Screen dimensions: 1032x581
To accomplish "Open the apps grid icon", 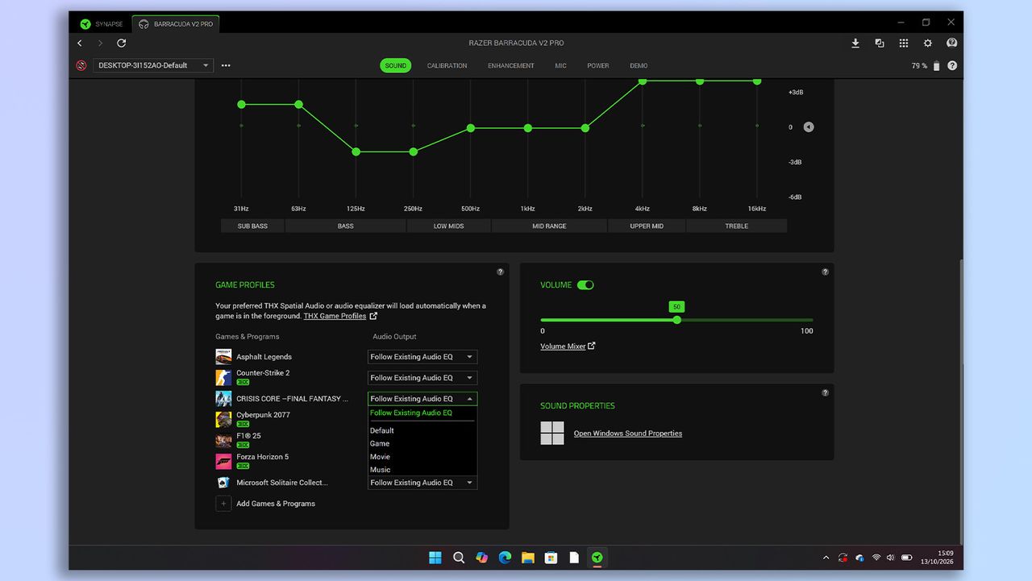I will 904,44.
